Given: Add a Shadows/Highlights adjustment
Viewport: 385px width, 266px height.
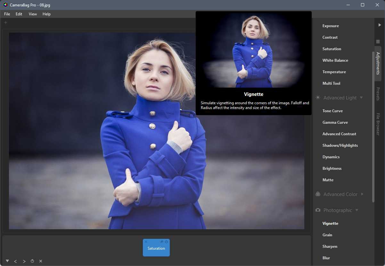Looking at the screenshot, I should [340, 145].
